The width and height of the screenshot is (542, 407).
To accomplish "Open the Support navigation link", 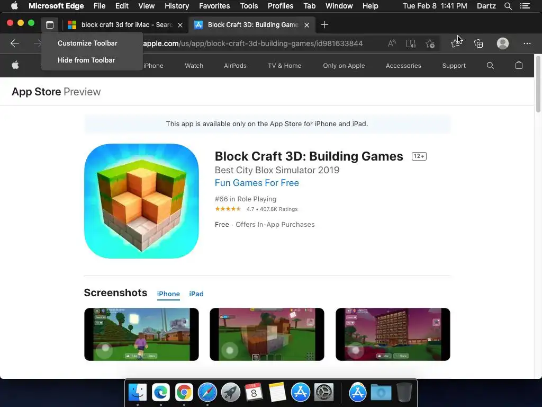I will [454, 66].
